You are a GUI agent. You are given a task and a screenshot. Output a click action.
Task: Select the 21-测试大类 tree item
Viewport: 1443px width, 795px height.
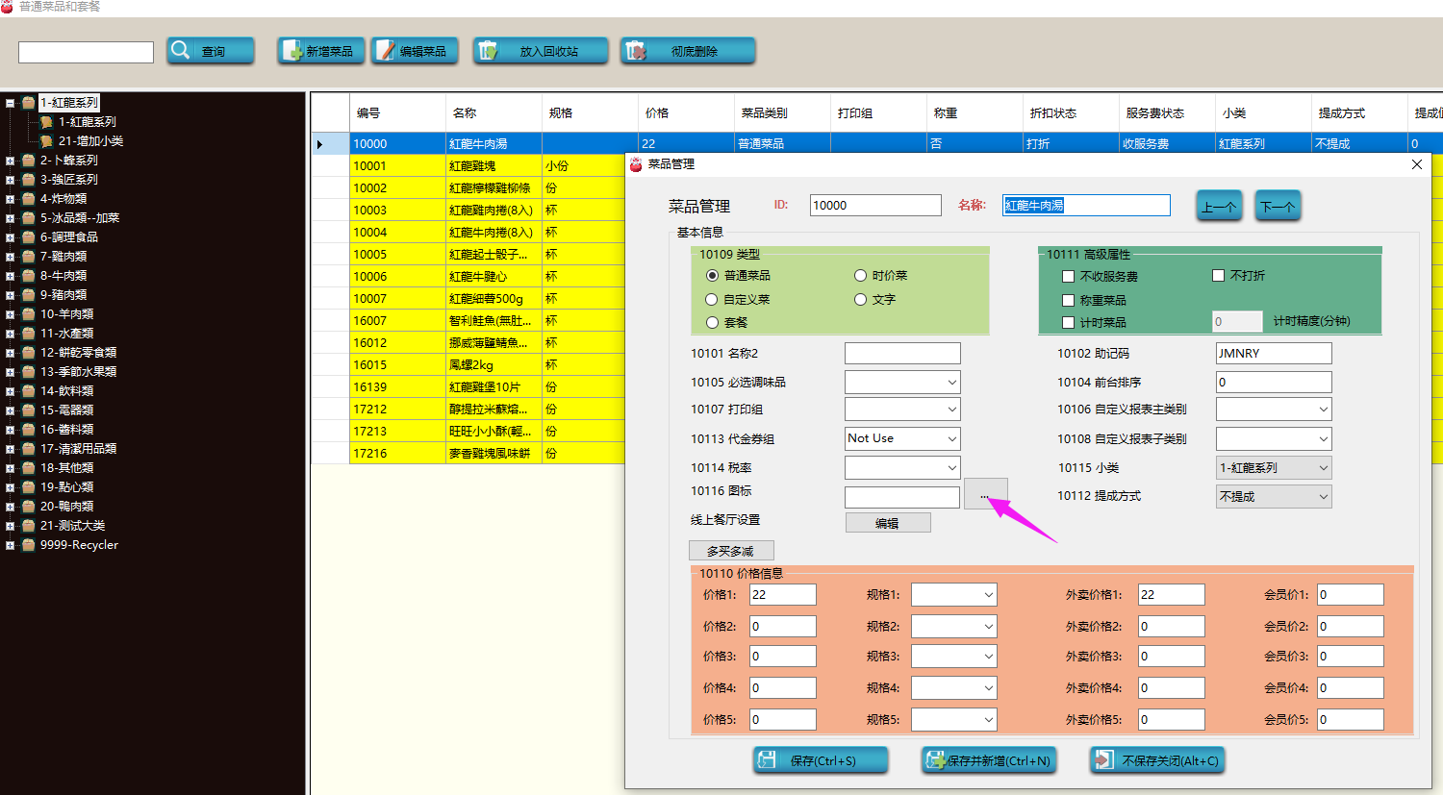(x=72, y=526)
